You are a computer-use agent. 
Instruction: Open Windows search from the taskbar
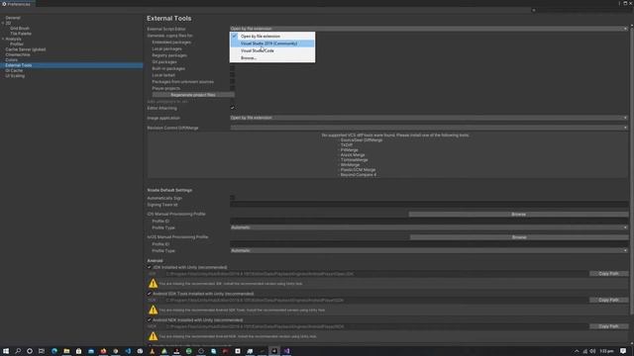click(x=18, y=351)
